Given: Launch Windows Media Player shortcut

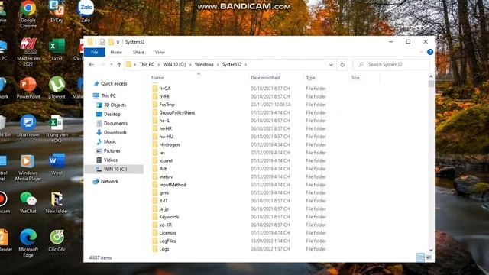Looking at the screenshot, I should pyautogui.click(x=28, y=167).
